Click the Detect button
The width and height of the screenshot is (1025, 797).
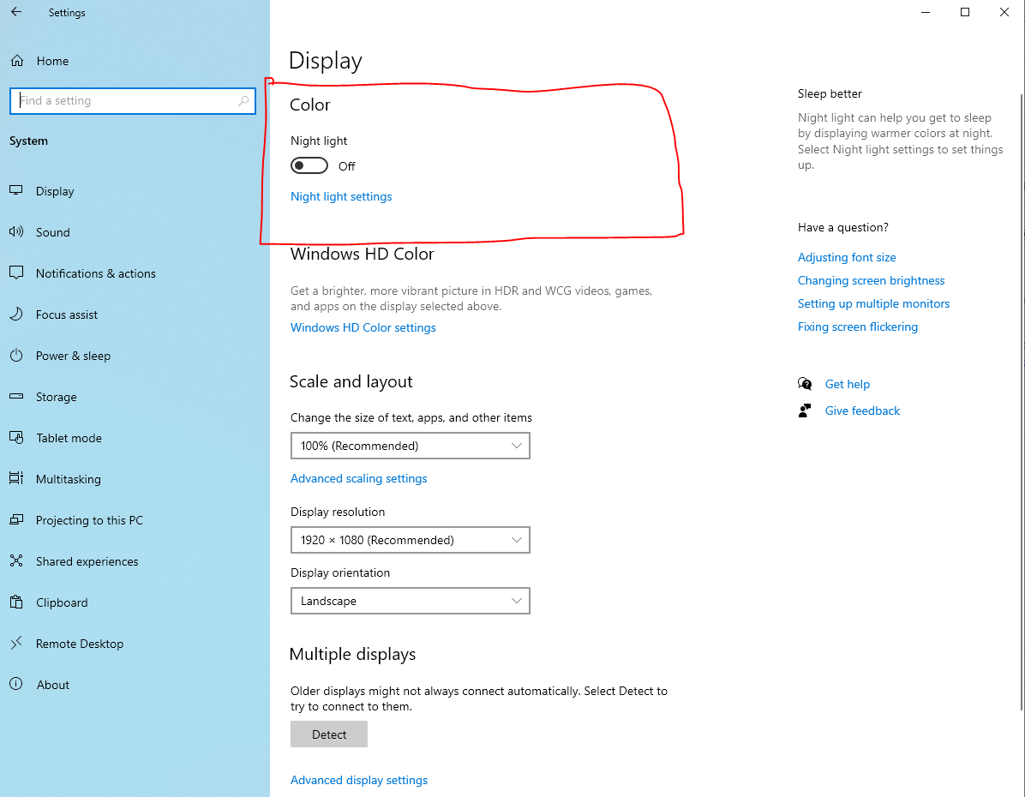coord(329,734)
